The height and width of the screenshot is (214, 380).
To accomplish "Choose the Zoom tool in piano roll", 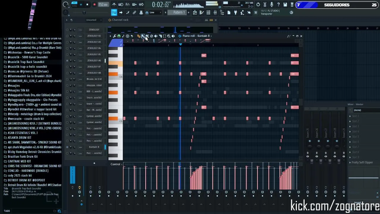I will [169, 36].
